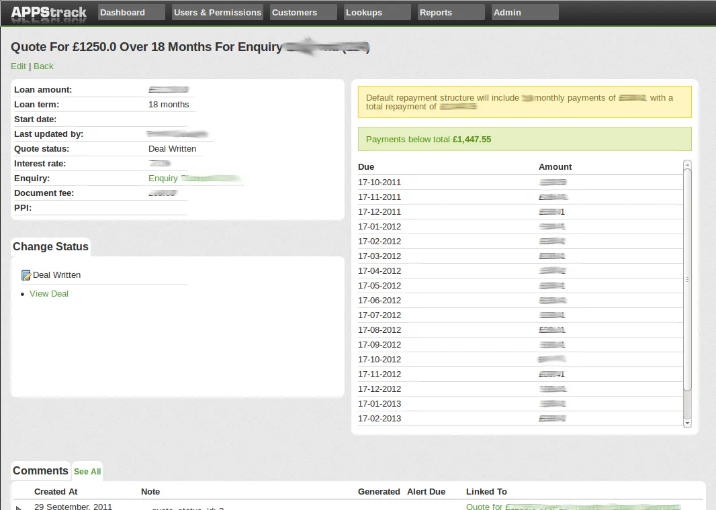
Task: Select the 17-10-2012 due date
Action: 379,360
